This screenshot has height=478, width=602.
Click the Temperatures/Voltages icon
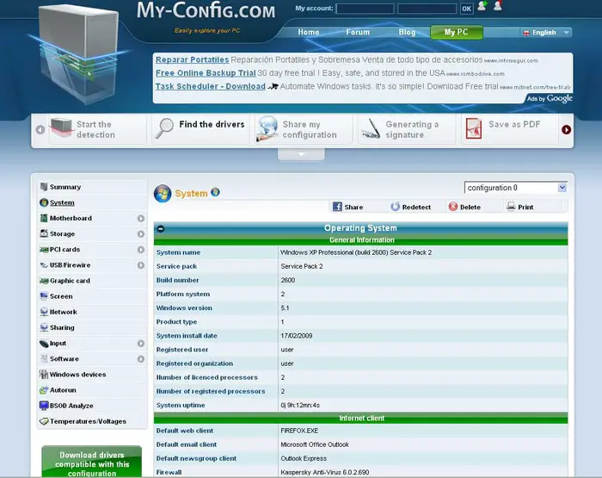click(x=44, y=421)
